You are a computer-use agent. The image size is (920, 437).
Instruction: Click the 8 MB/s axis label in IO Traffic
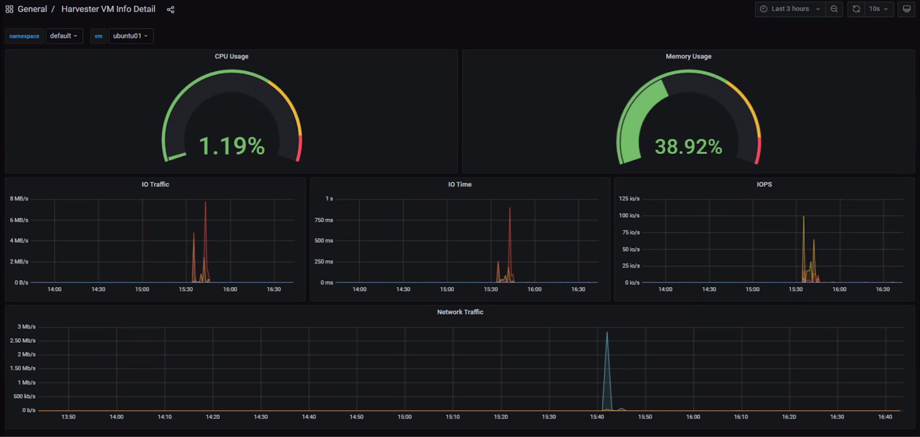tap(19, 199)
